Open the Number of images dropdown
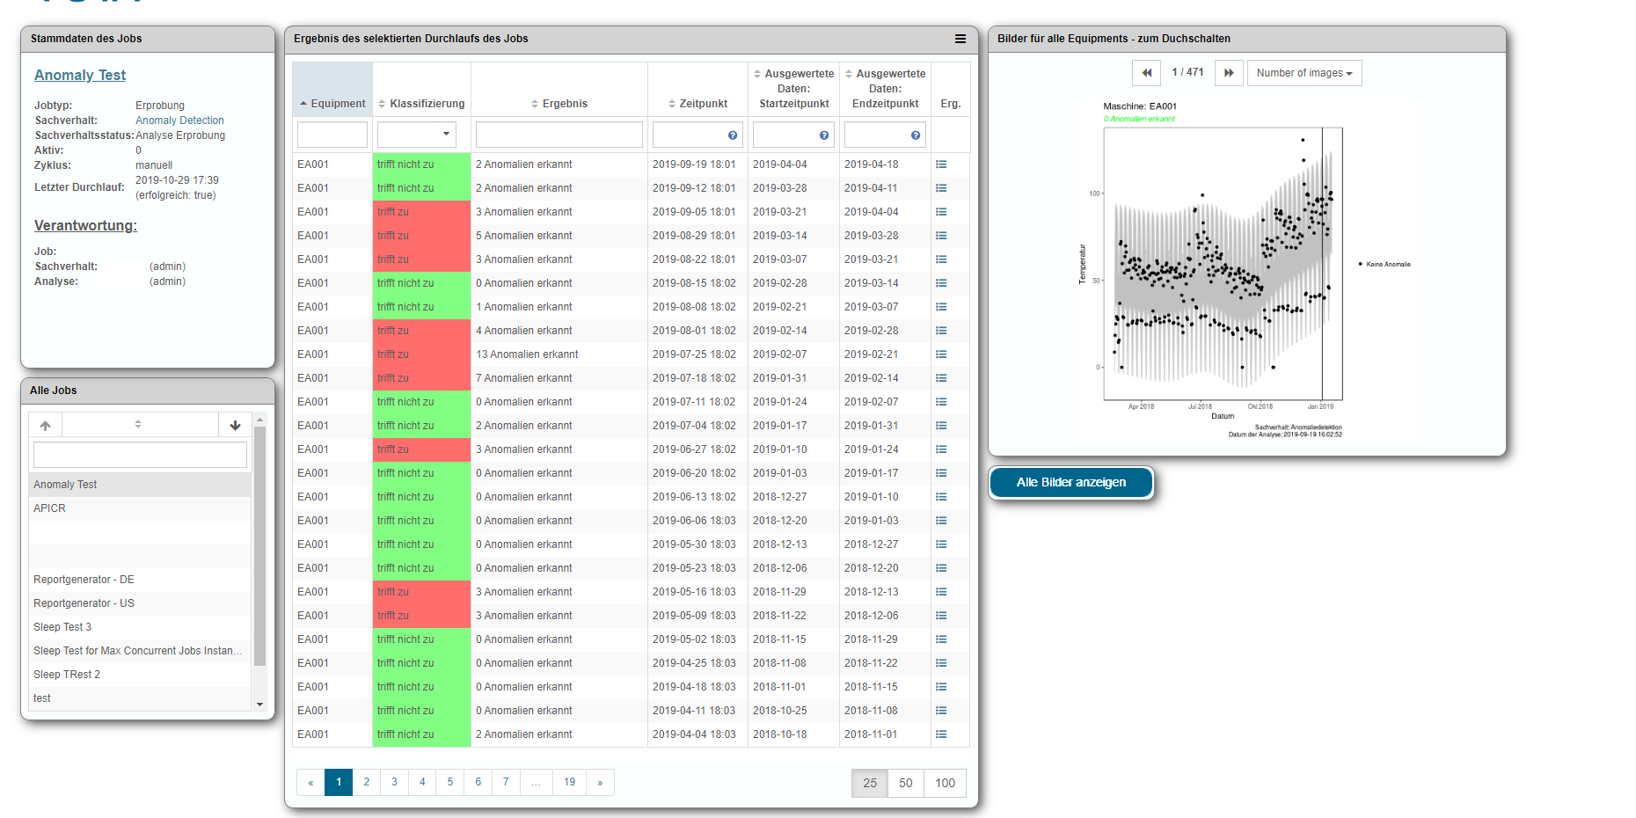Image resolution: width=1636 pixels, height=818 pixels. [1304, 73]
